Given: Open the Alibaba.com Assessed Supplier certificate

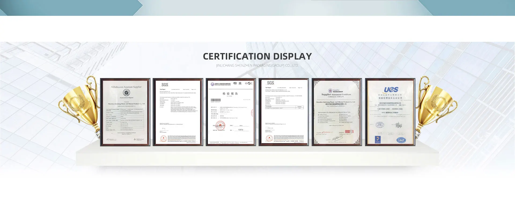Looking at the screenshot, I should (x=125, y=112).
